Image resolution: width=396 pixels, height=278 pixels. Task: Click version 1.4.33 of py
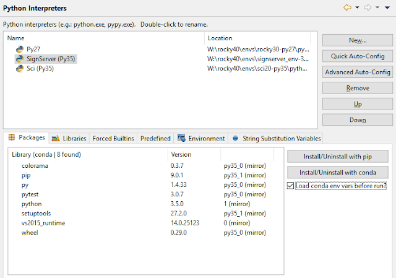pos(178,185)
